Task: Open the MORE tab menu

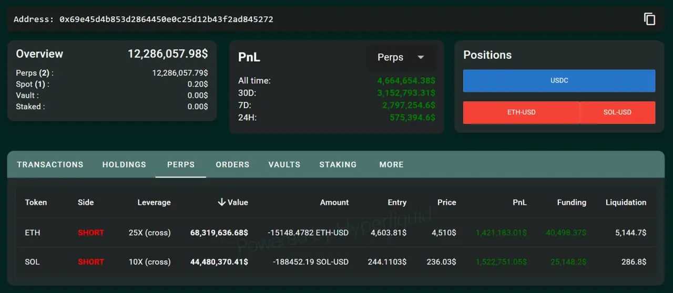Action: coord(391,164)
